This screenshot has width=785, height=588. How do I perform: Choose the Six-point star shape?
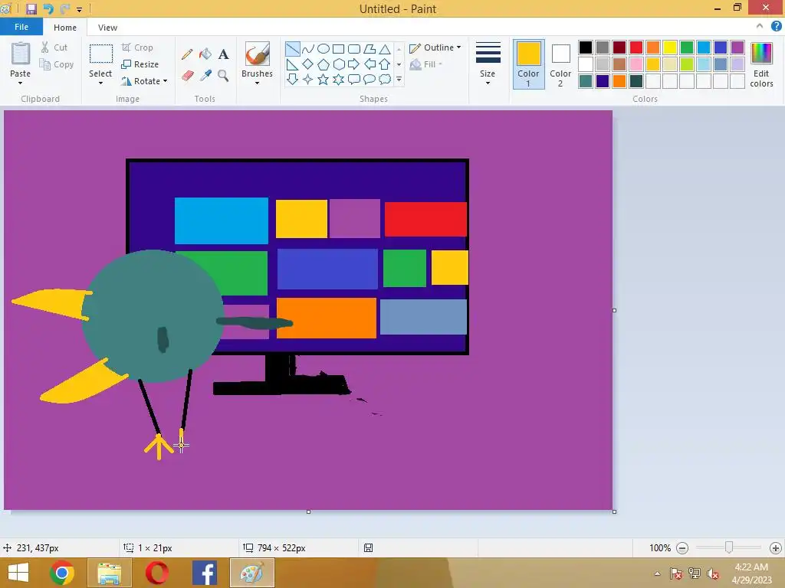click(338, 79)
